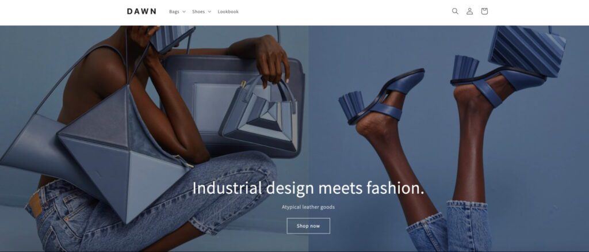Click the Shop now button
Image resolution: width=589 pixels, height=252 pixels.
[x=308, y=226]
